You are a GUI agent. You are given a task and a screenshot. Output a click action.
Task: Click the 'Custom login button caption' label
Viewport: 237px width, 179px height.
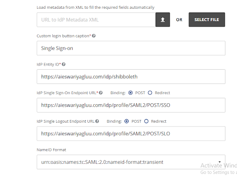click(63, 36)
